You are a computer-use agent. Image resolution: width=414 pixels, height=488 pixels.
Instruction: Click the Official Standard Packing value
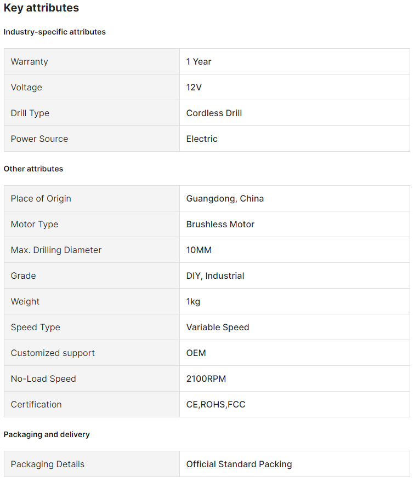(x=239, y=464)
